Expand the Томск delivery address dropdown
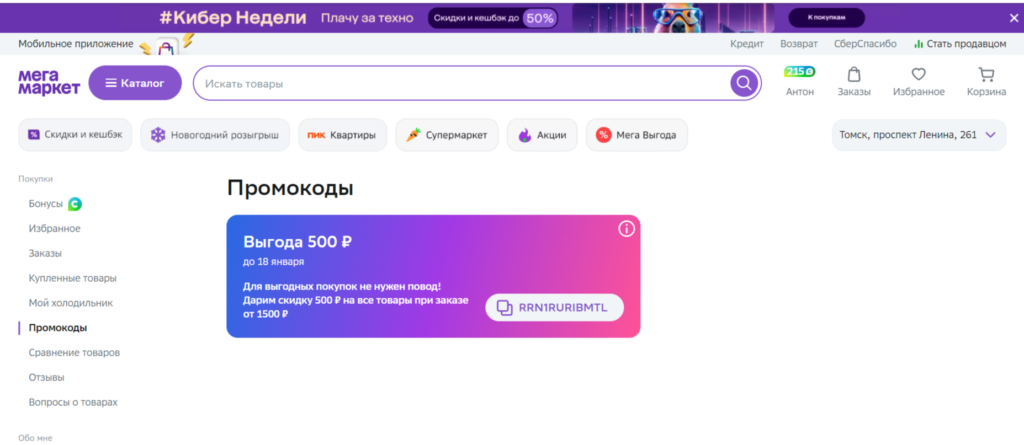This screenshot has height=445, width=1024. pos(919,135)
